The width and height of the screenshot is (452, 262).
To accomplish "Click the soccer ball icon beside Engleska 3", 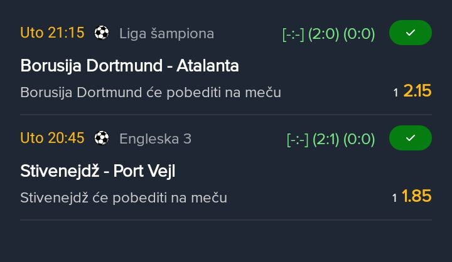I will coord(102,139).
